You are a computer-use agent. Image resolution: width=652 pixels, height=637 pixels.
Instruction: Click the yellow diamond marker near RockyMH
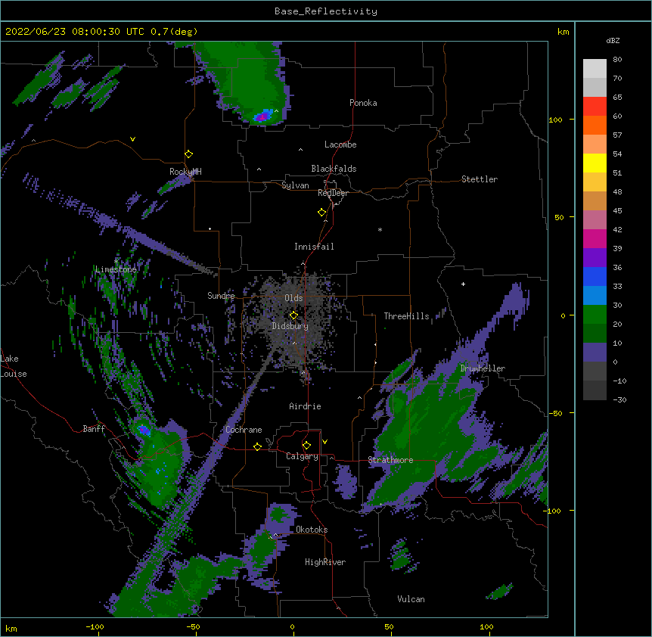(189, 154)
